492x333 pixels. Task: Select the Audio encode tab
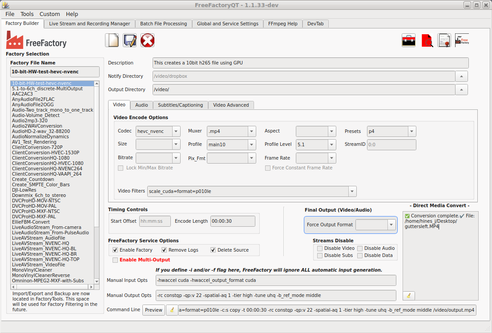point(141,105)
